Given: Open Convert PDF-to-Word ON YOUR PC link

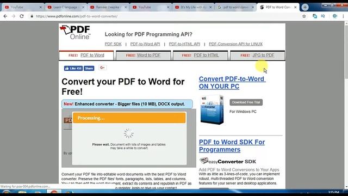Looking at the screenshot, I should [232, 82].
